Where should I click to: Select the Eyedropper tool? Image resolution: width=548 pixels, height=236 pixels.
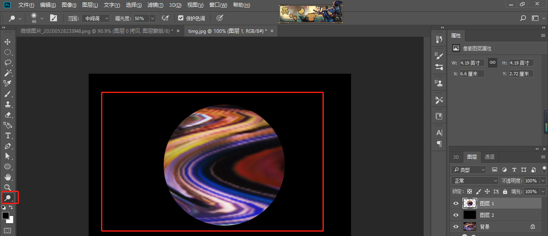8,83
